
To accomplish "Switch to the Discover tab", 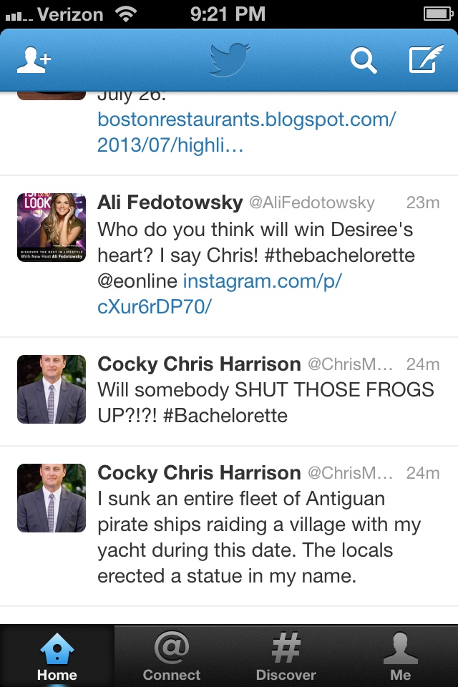I will click(x=286, y=657).
